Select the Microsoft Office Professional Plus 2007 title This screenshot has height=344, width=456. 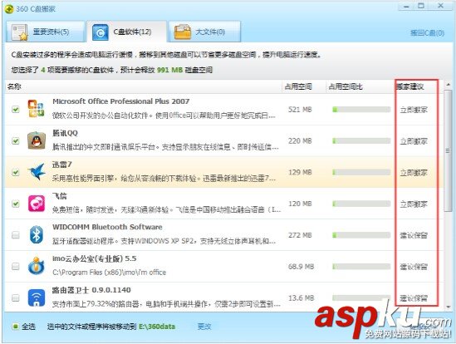point(120,101)
